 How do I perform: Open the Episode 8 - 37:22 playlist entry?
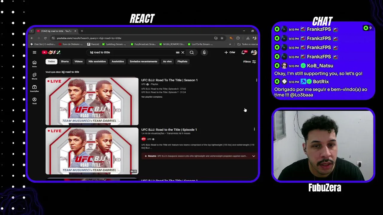[163, 89]
